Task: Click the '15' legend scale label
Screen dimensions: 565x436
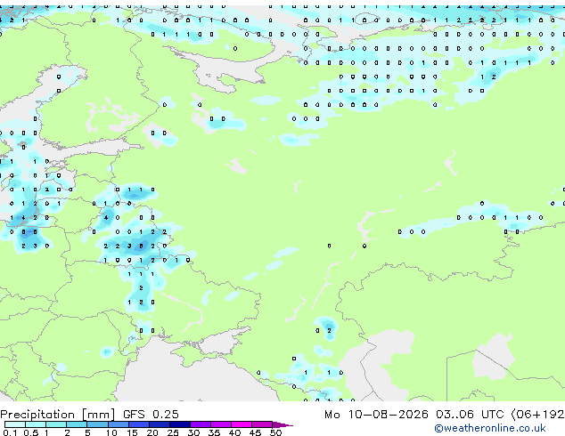Action: click(x=132, y=432)
